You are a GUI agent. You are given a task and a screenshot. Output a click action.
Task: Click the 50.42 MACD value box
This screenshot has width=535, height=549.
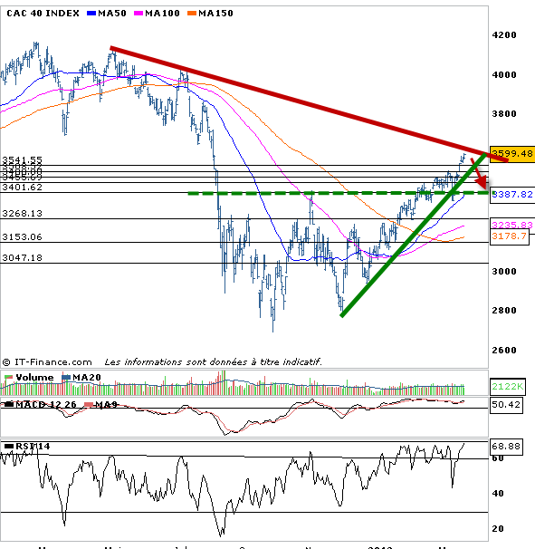tap(506, 405)
